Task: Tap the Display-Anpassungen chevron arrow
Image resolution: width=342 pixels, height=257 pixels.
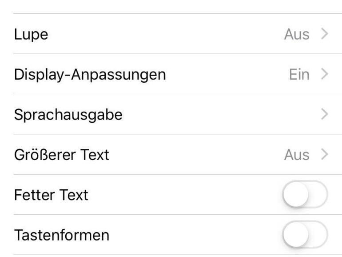Action: click(x=324, y=74)
